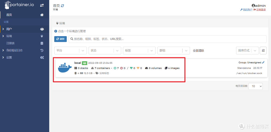
Task: Click the database icon beside 注册表
Action: pos(42,43)
